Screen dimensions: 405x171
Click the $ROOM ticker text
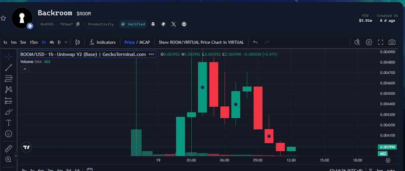pos(84,14)
